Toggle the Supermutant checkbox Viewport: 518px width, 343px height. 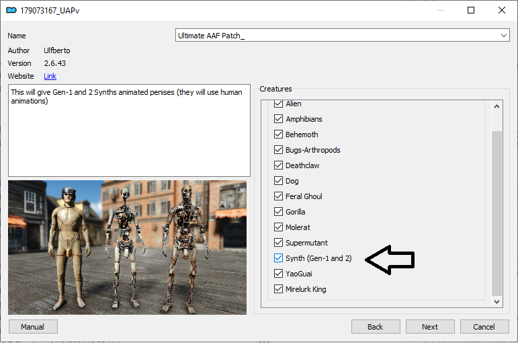[x=278, y=242]
